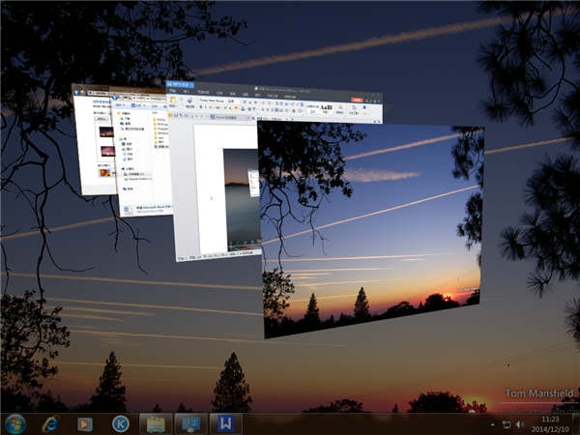Launch Internet Explorer from the taskbar
Viewport: 580px width, 435px height.
pos(50,424)
